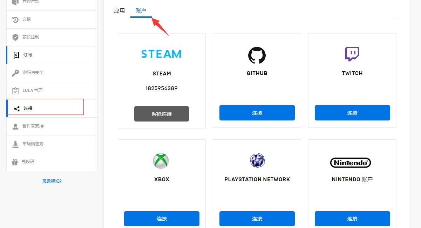Click the Xbox sphere logo

pos(161,161)
